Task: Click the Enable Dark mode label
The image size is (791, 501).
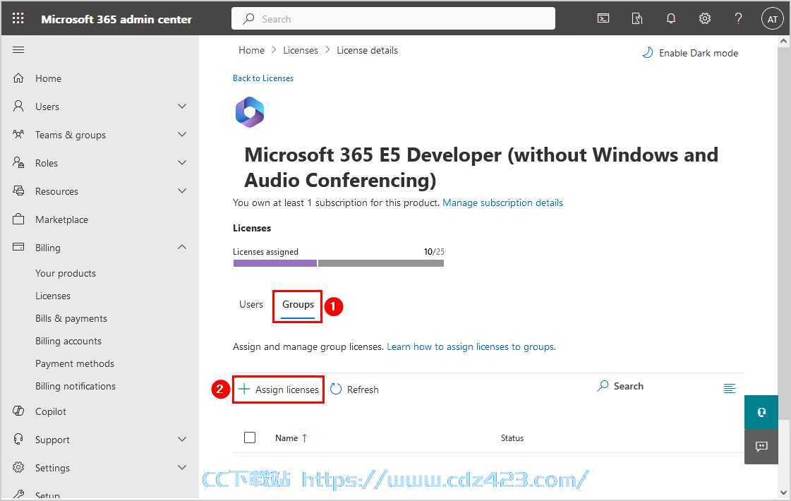Action: coord(698,53)
